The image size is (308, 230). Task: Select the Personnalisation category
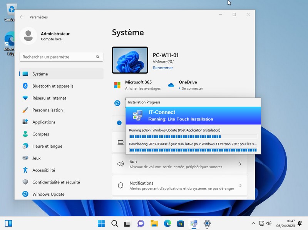pos(61,110)
